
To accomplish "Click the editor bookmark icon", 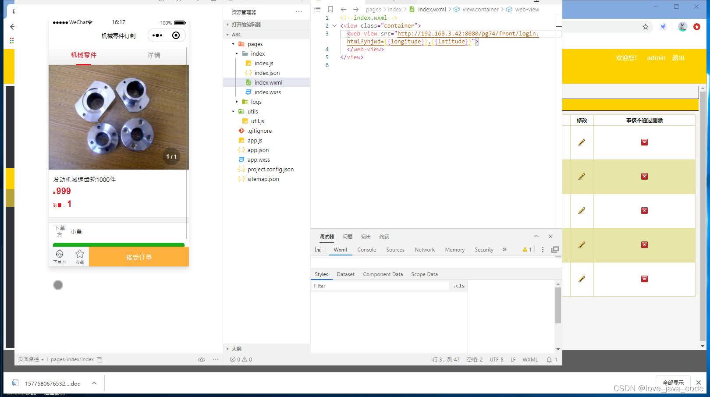I will point(330,9).
